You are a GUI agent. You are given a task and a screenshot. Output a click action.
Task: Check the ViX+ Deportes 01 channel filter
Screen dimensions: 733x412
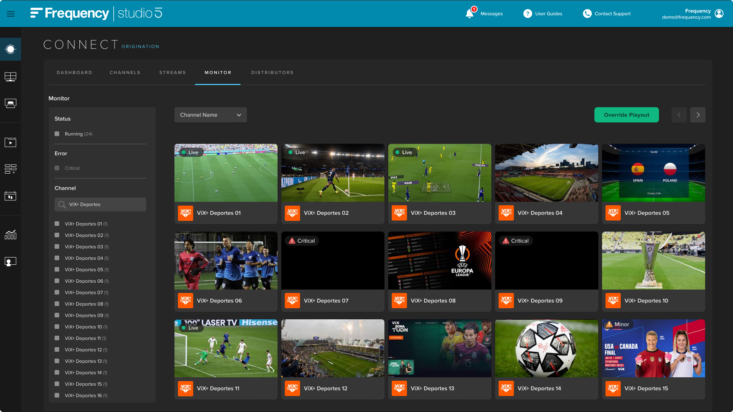point(57,224)
